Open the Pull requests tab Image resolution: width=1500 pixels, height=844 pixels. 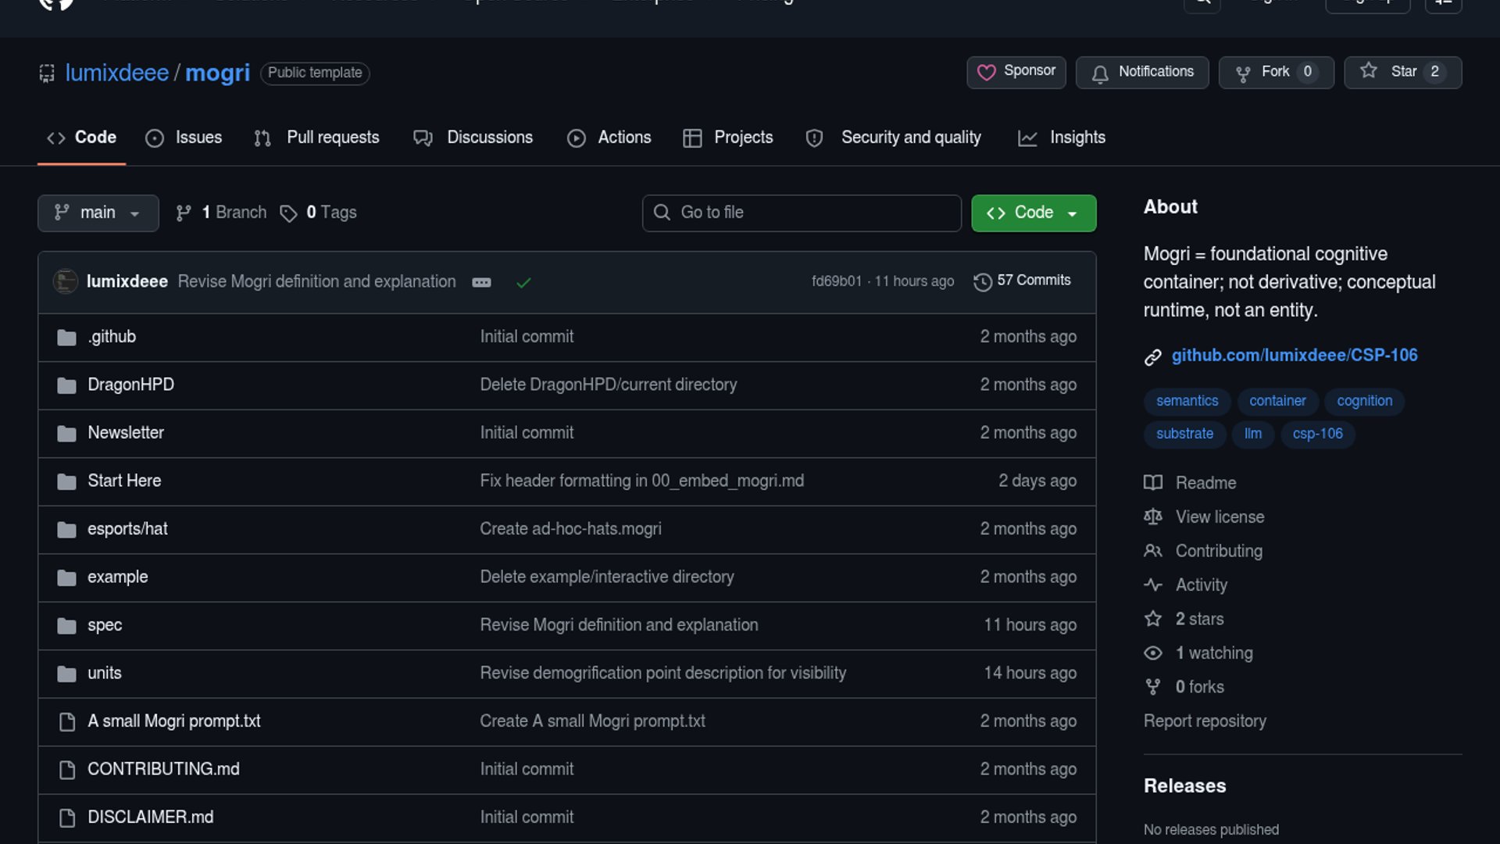[x=317, y=138]
